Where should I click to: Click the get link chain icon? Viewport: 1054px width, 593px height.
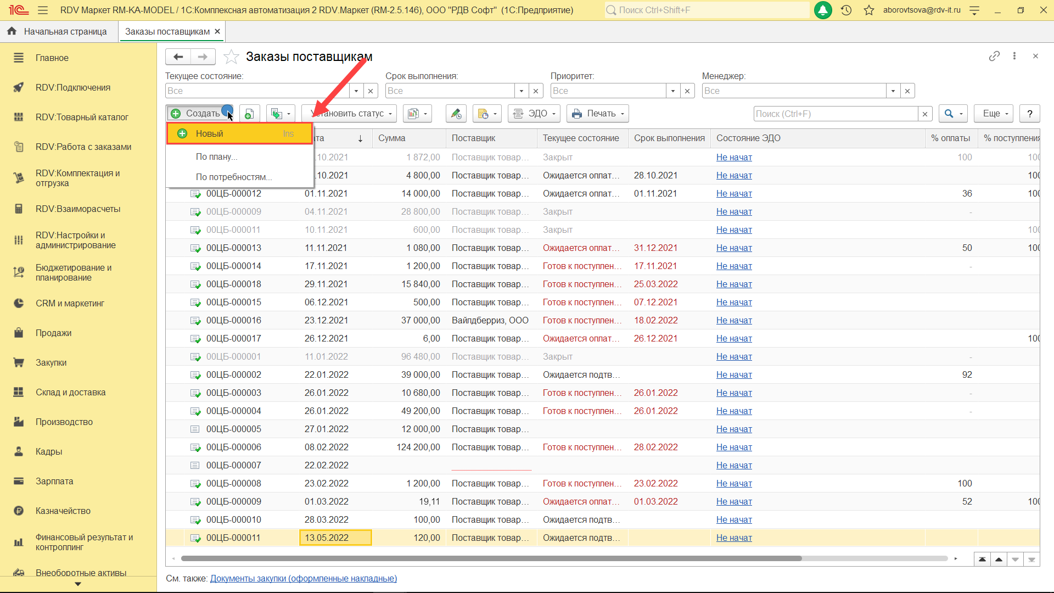pyautogui.click(x=994, y=56)
